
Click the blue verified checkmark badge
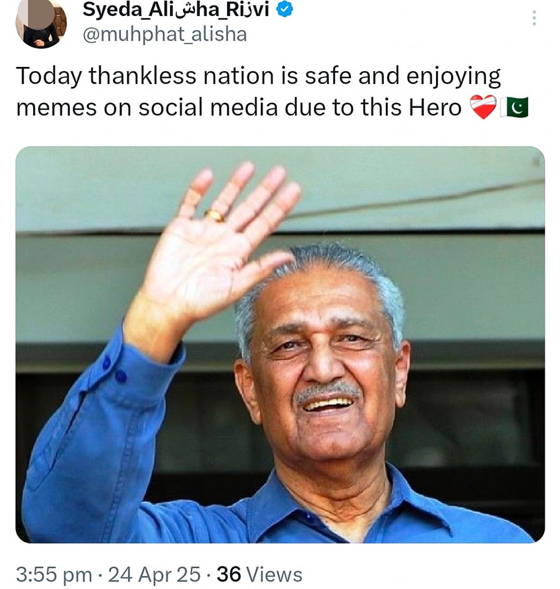coord(285,10)
